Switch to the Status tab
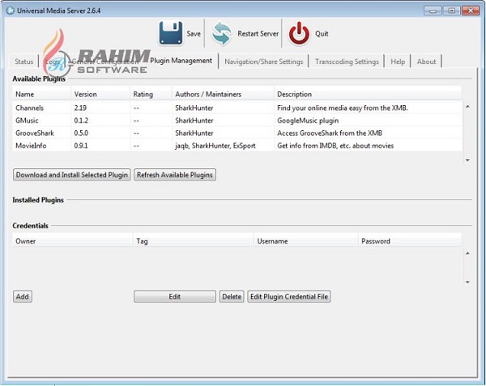The height and width of the screenshot is (386, 486). click(x=23, y=62)
